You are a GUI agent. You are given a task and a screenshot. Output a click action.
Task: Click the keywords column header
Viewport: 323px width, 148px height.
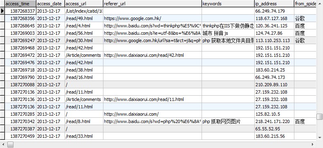(228, 4)
